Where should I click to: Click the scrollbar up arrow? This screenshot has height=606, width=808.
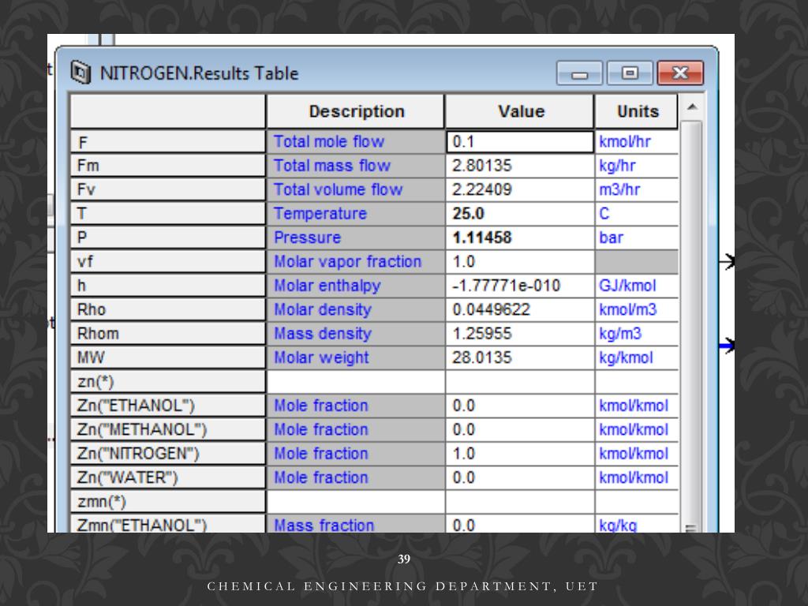tap(692, 107)
